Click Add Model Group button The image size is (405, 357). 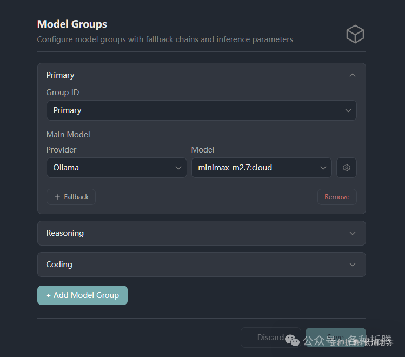pyautogui.click(x=82, y=295)
